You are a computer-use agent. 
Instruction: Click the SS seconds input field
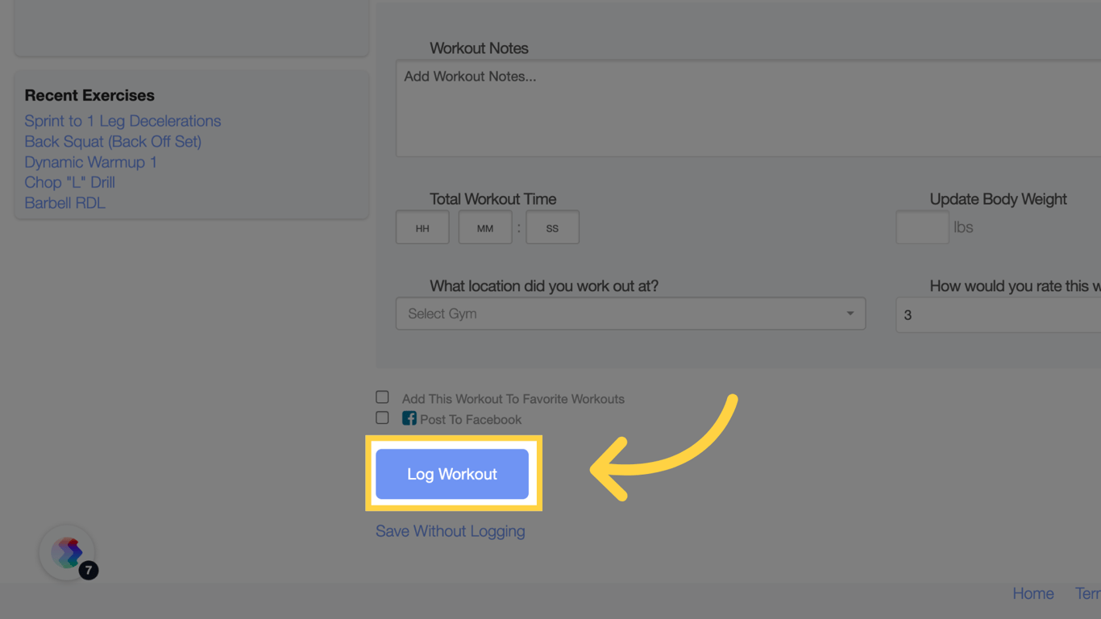click(x=552, y=226)
